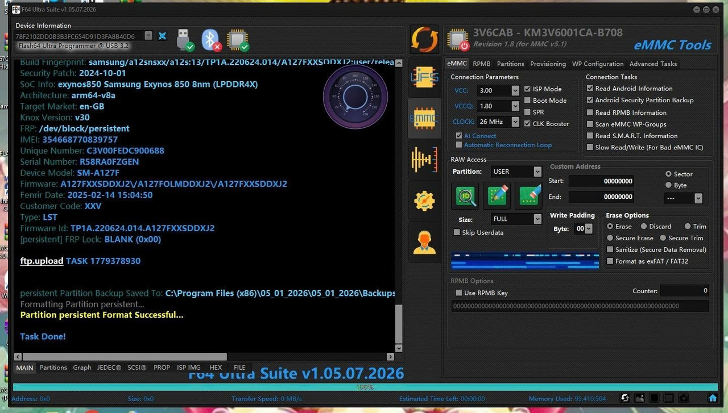Click the Start address input field
The image size is (728, 413).
point(601,181)
